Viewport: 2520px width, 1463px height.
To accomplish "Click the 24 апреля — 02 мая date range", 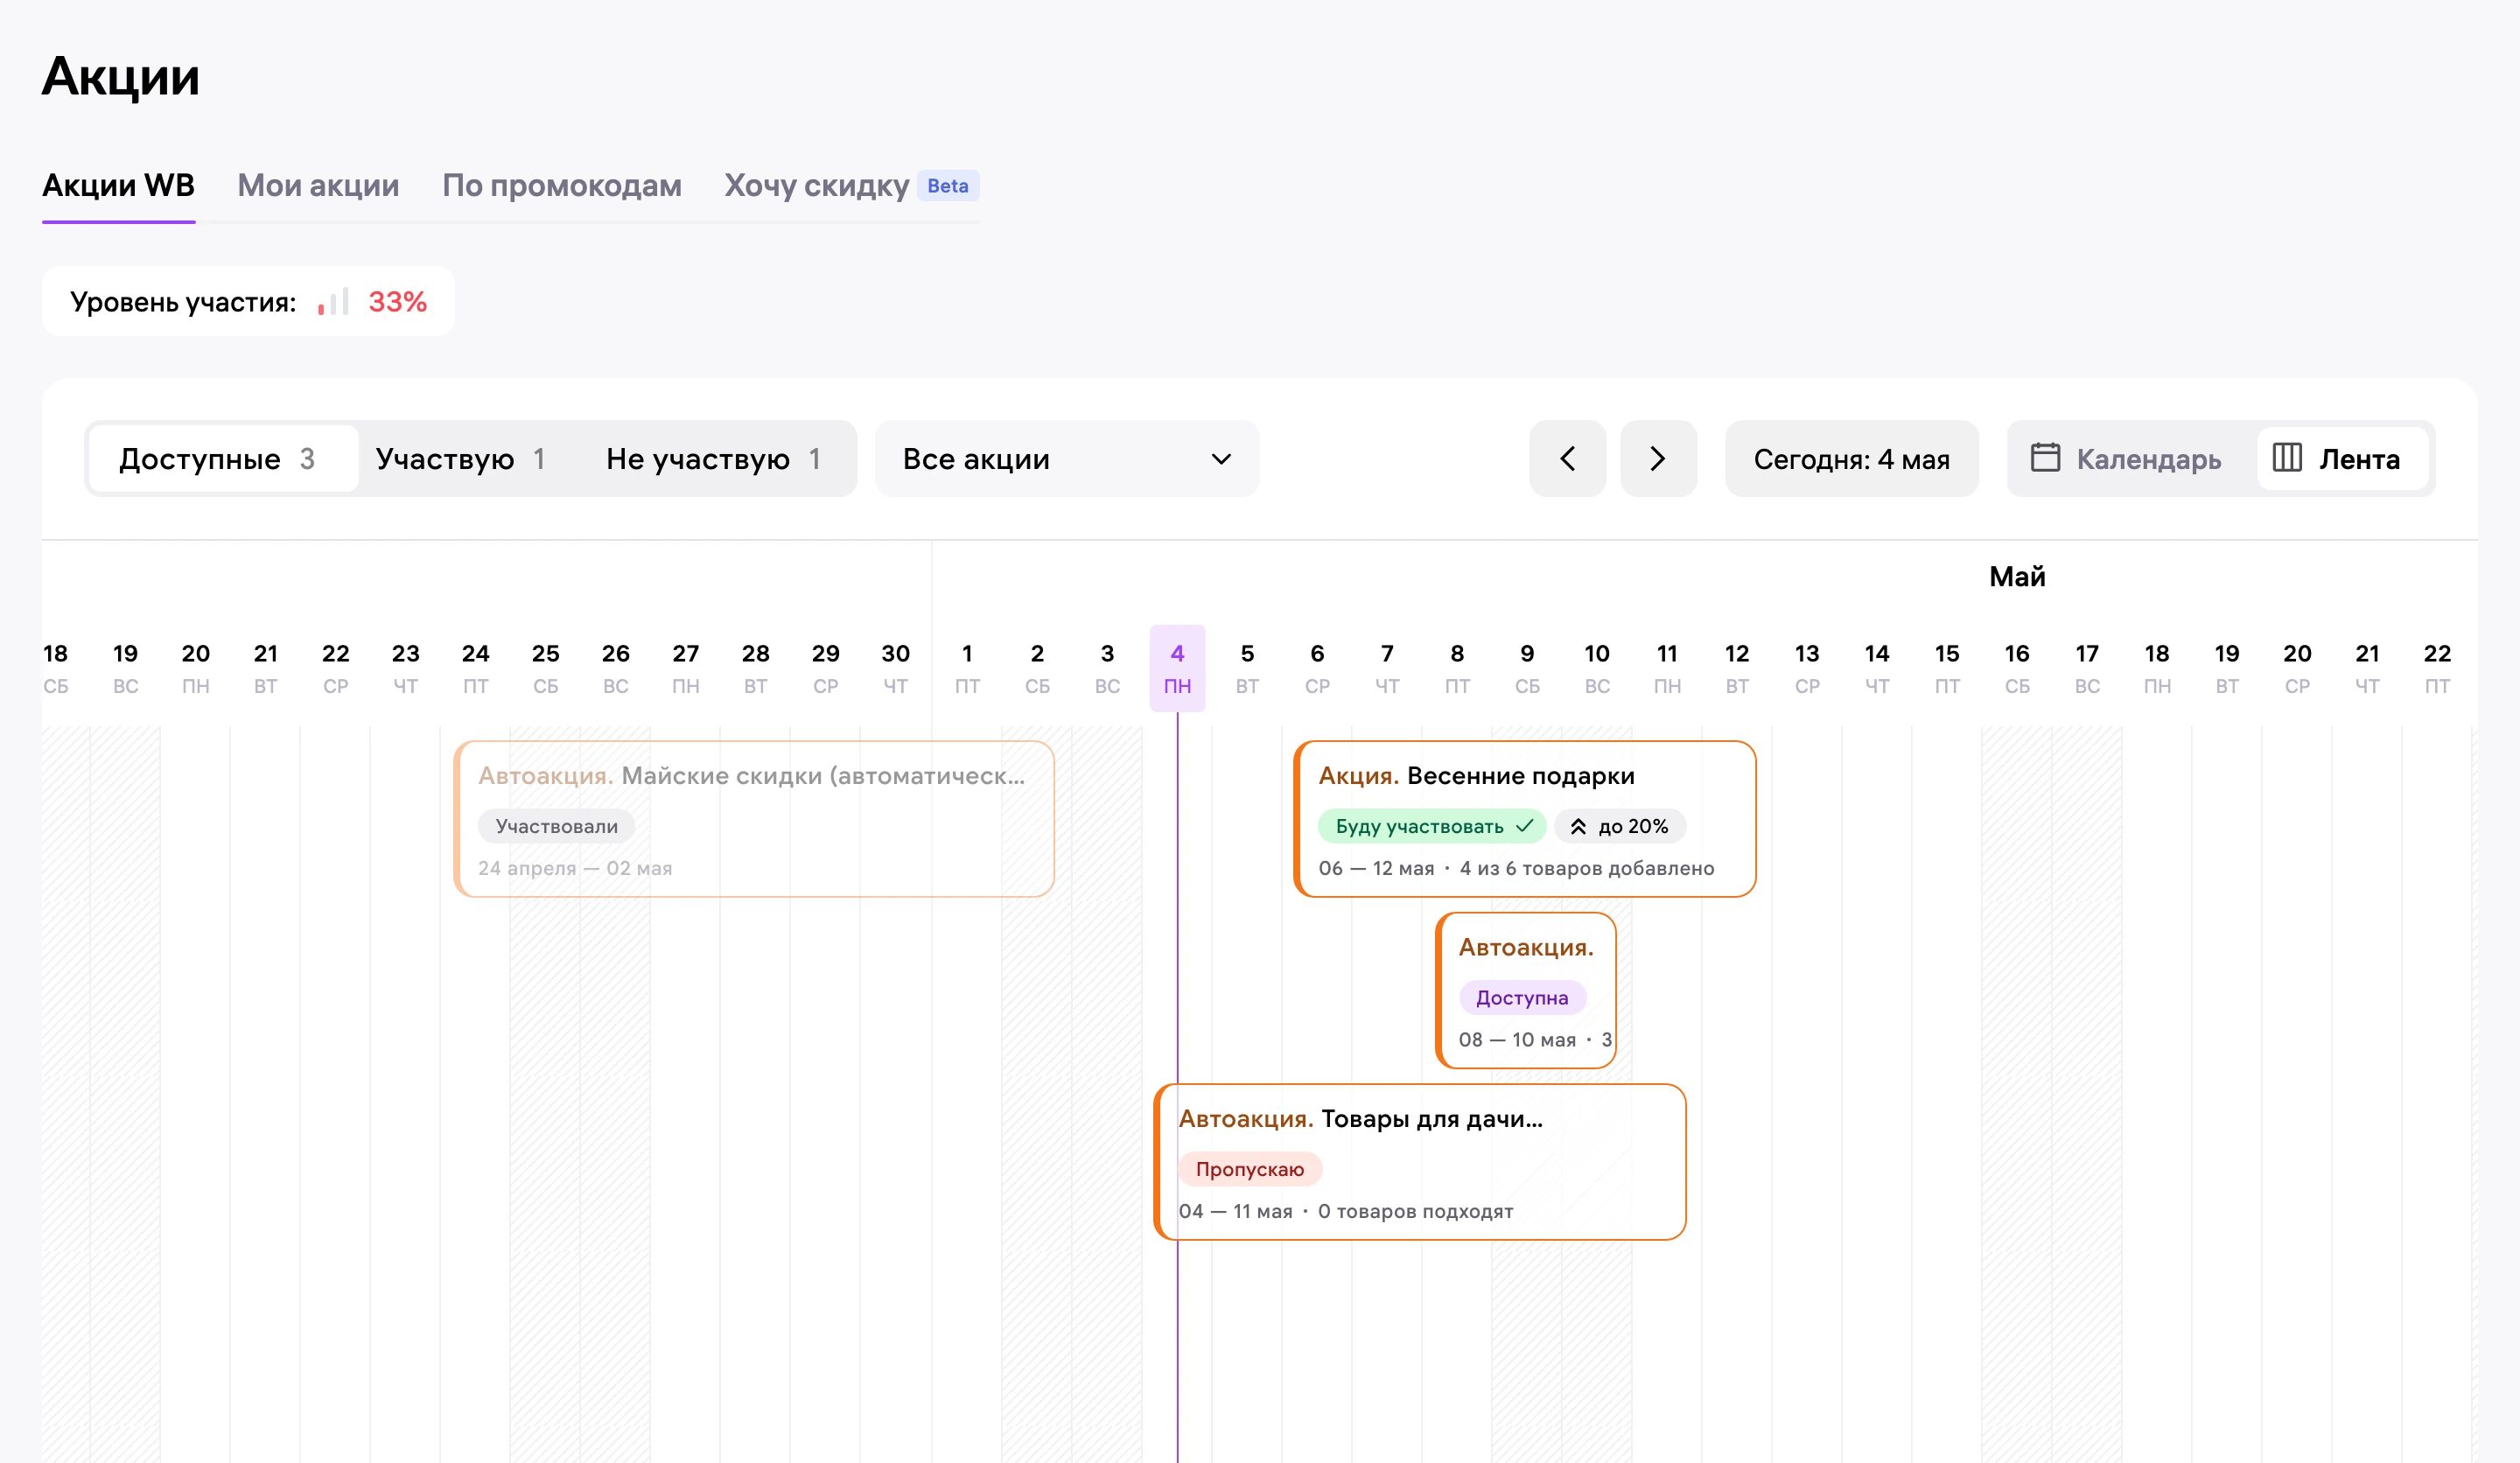I will click(575, 868).
